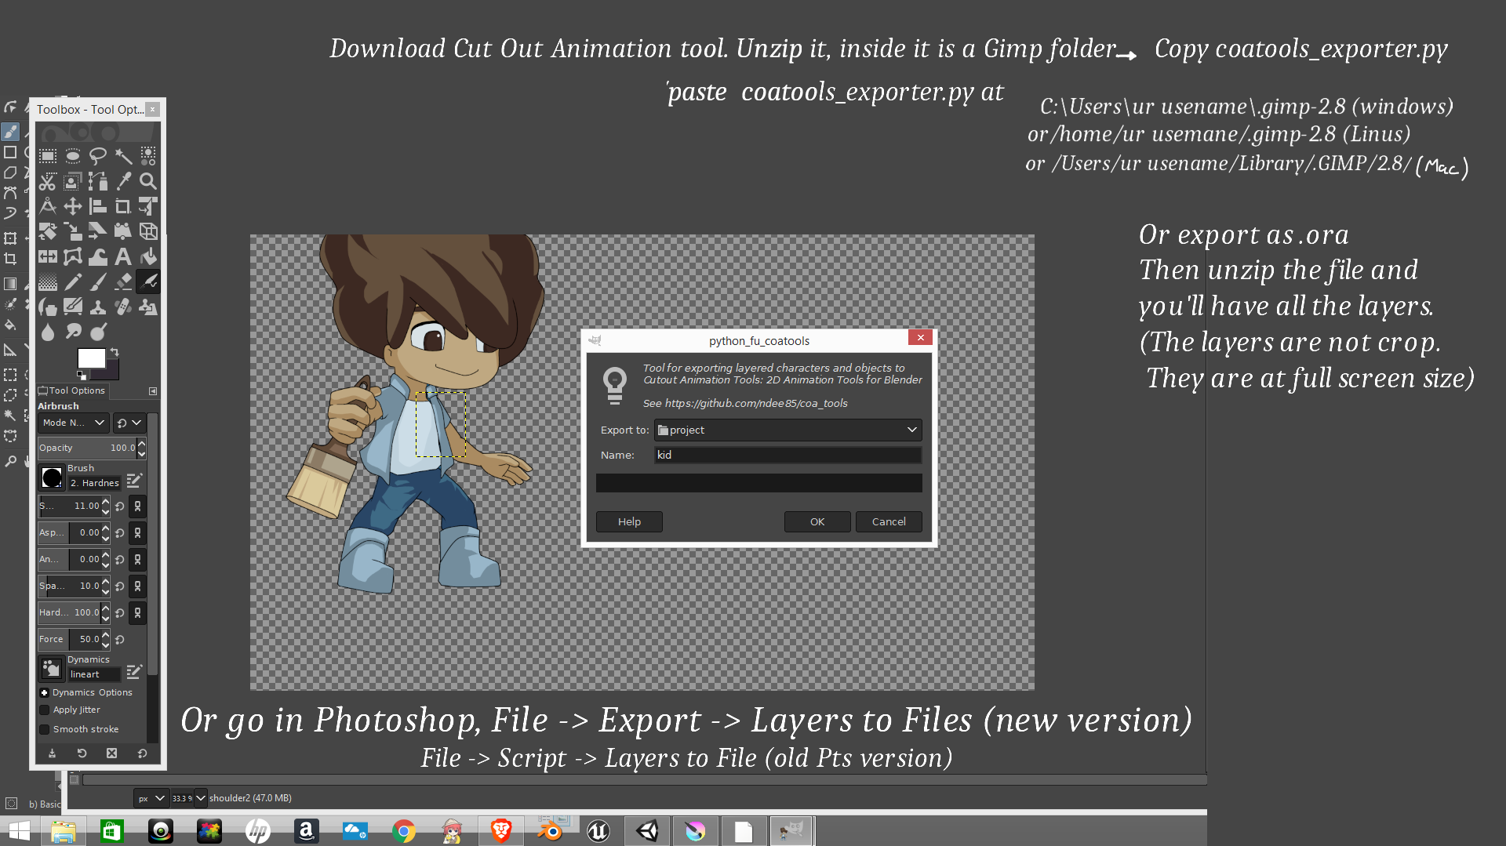The height and width of the screenshot is (846, 1506).
Task: Toggle the Hardness link chain button
Action: 137,613
